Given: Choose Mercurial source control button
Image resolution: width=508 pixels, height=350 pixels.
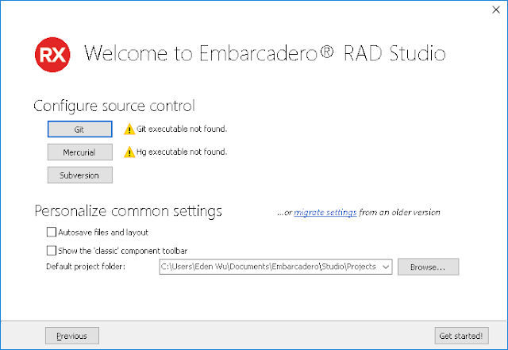Looking at the screenshot, I should [79, 152].
